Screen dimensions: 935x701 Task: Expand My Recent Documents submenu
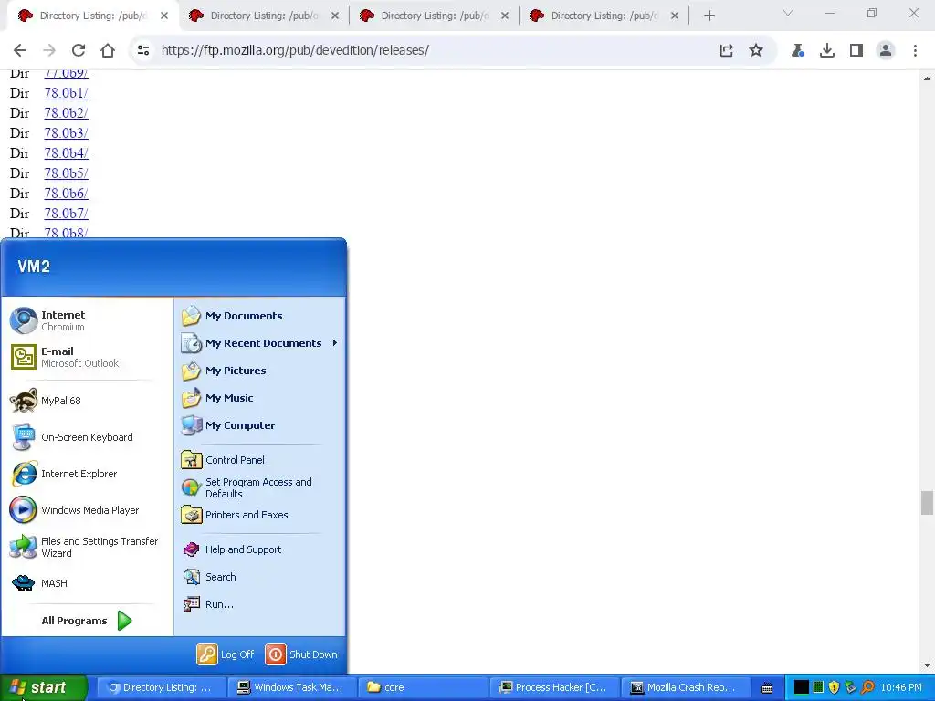point(260,343)
